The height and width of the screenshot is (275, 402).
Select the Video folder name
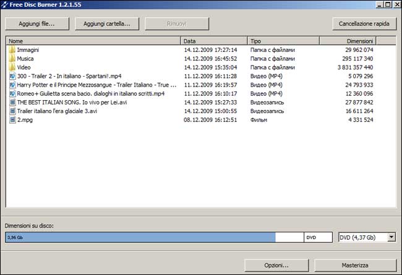click(24, 67)
